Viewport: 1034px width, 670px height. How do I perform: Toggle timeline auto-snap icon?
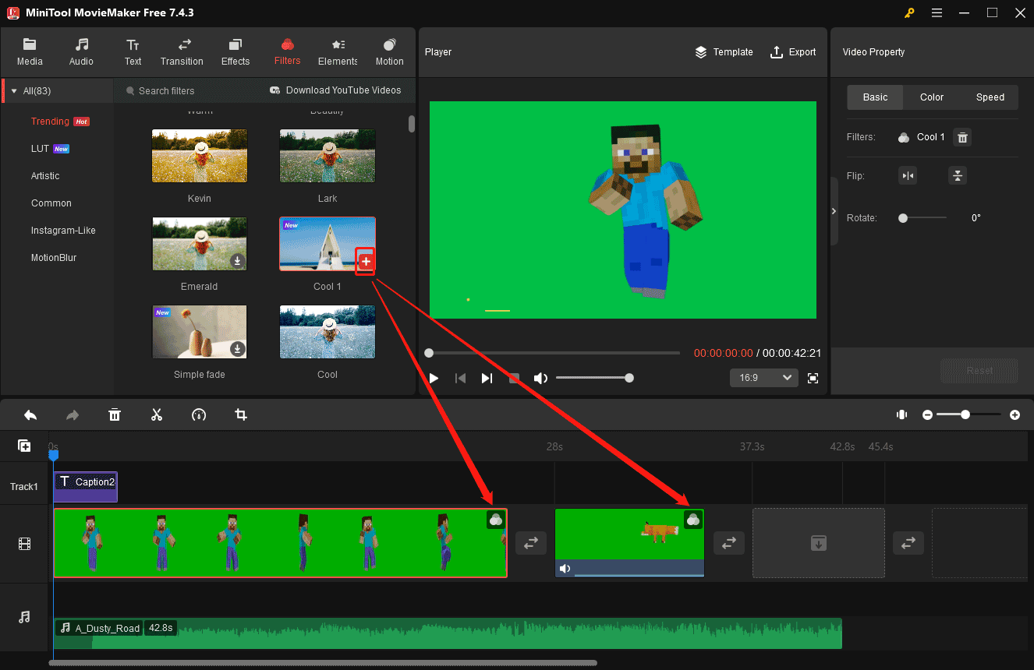902,414
